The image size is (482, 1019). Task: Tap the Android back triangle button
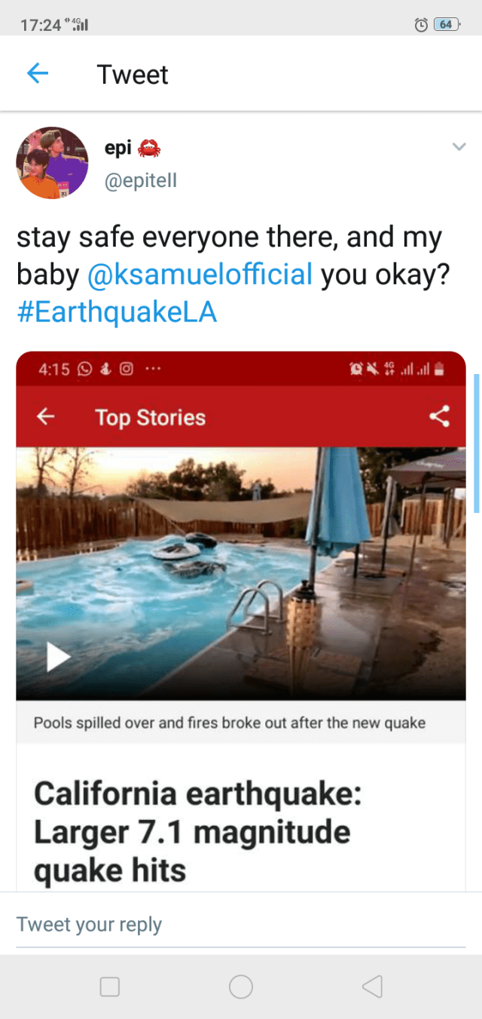point(372,986)
